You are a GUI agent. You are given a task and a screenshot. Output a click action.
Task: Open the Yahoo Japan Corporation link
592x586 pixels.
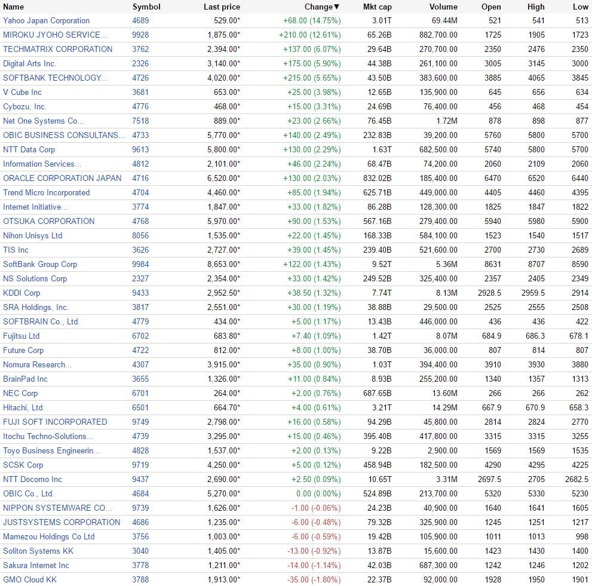(x=46, y=21)
